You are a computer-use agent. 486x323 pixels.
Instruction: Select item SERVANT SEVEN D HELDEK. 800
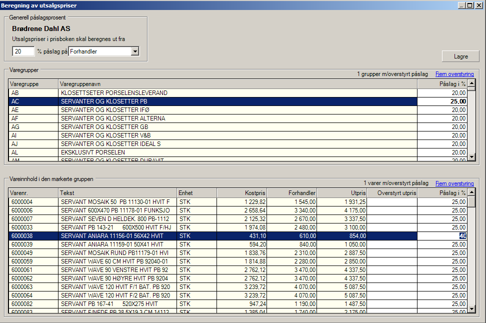point(237,219)
